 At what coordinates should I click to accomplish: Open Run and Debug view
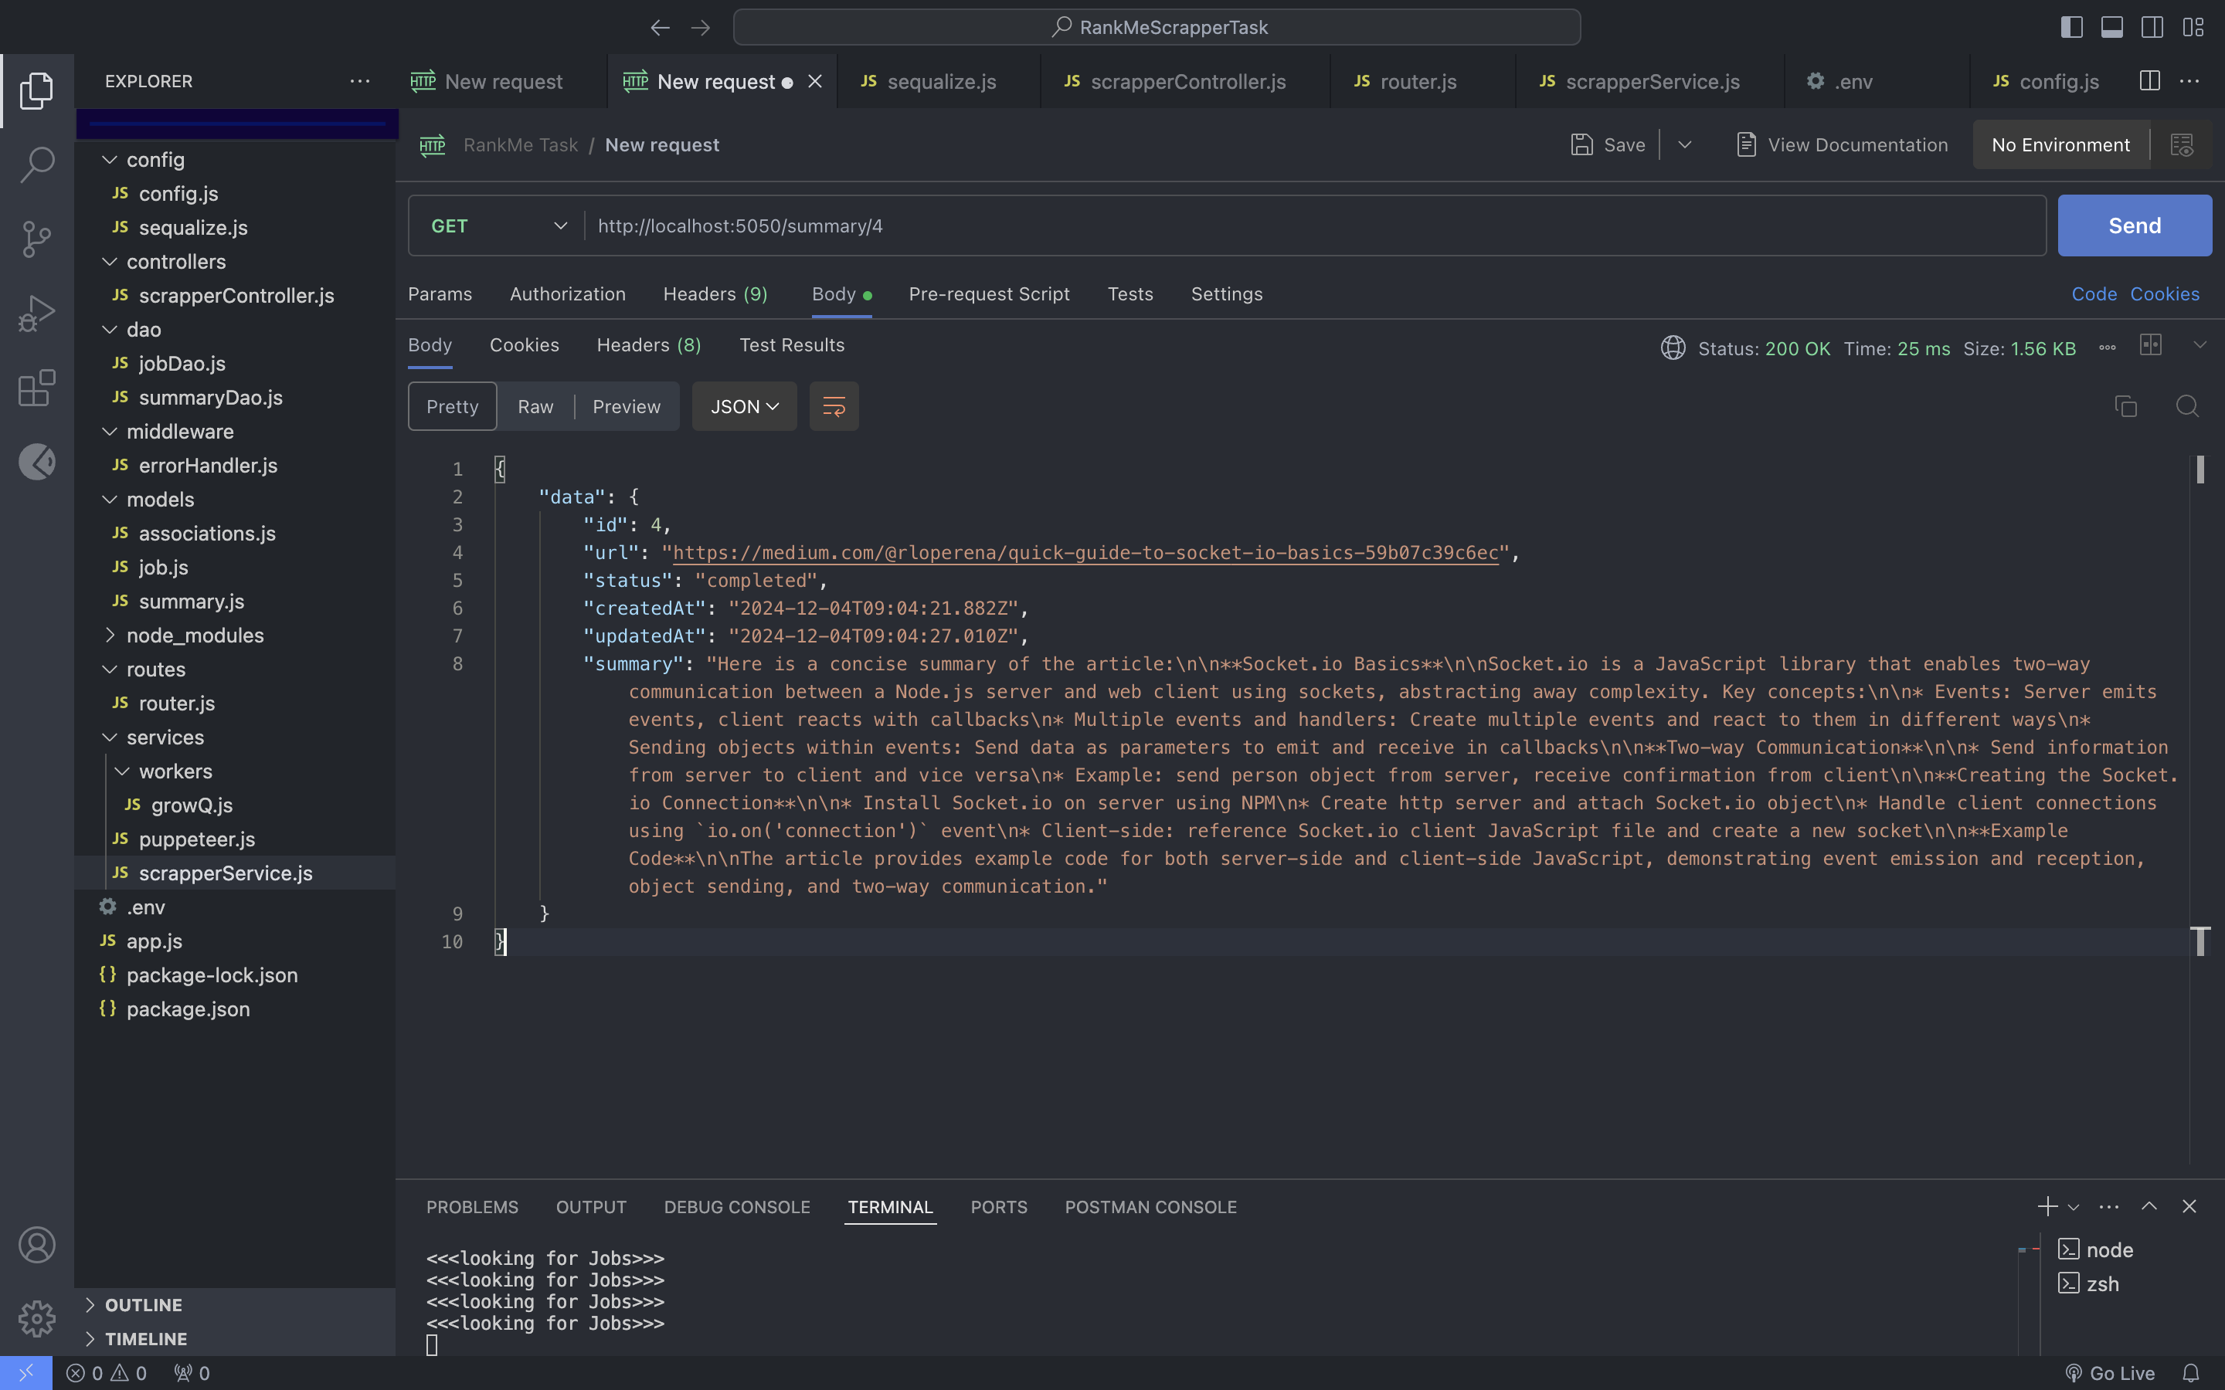tap(37, 314)
